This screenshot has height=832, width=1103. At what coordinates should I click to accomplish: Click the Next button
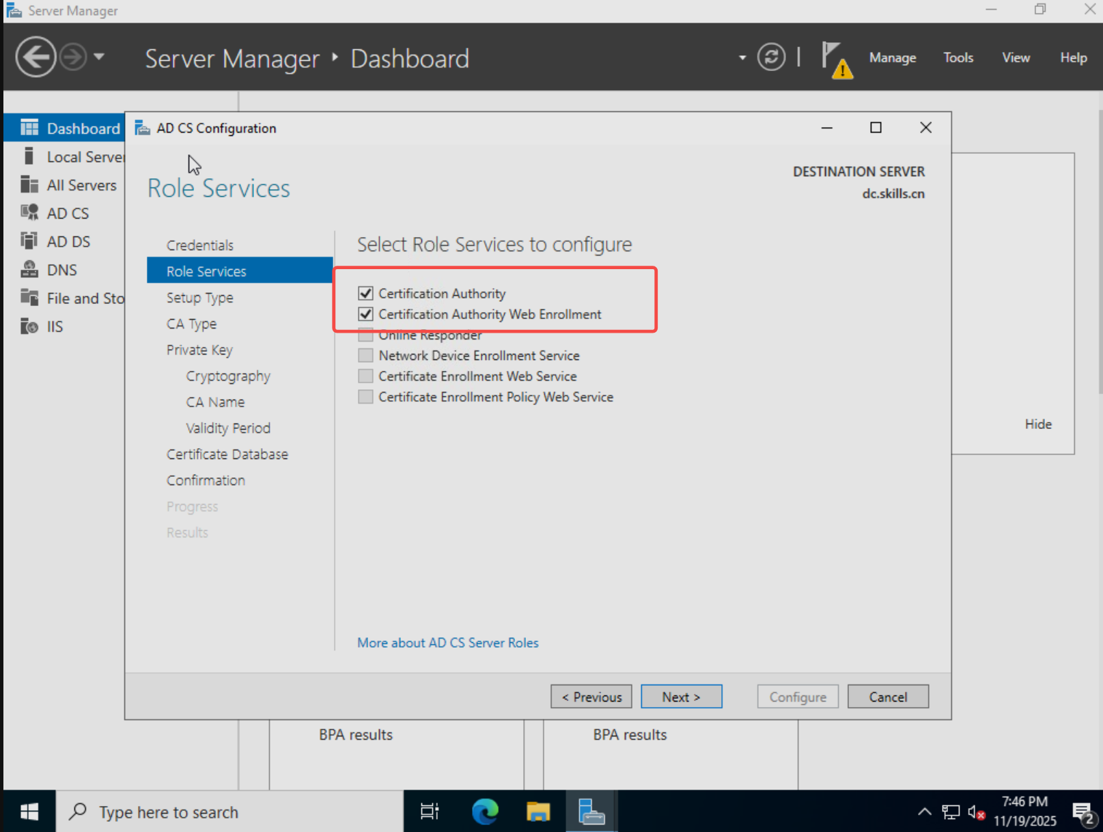(x=681, y=697)
